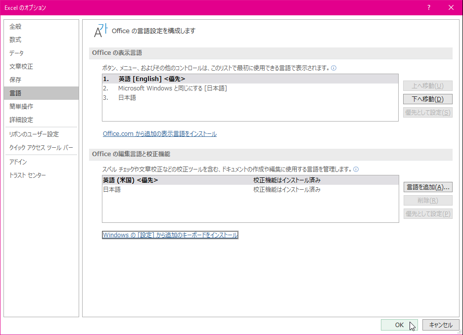Image resolution: width=463 pixels, height=335 pixels.
Task: Confirm with the OK button
Action: pyautogui.click(x=399, y=325)
